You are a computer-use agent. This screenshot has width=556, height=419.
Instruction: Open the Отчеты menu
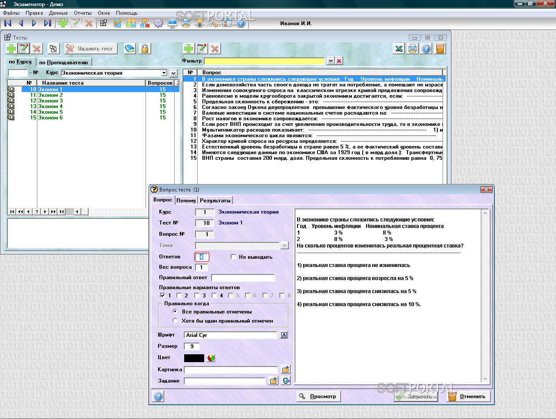pyautogui.click(x=83, y=13)
